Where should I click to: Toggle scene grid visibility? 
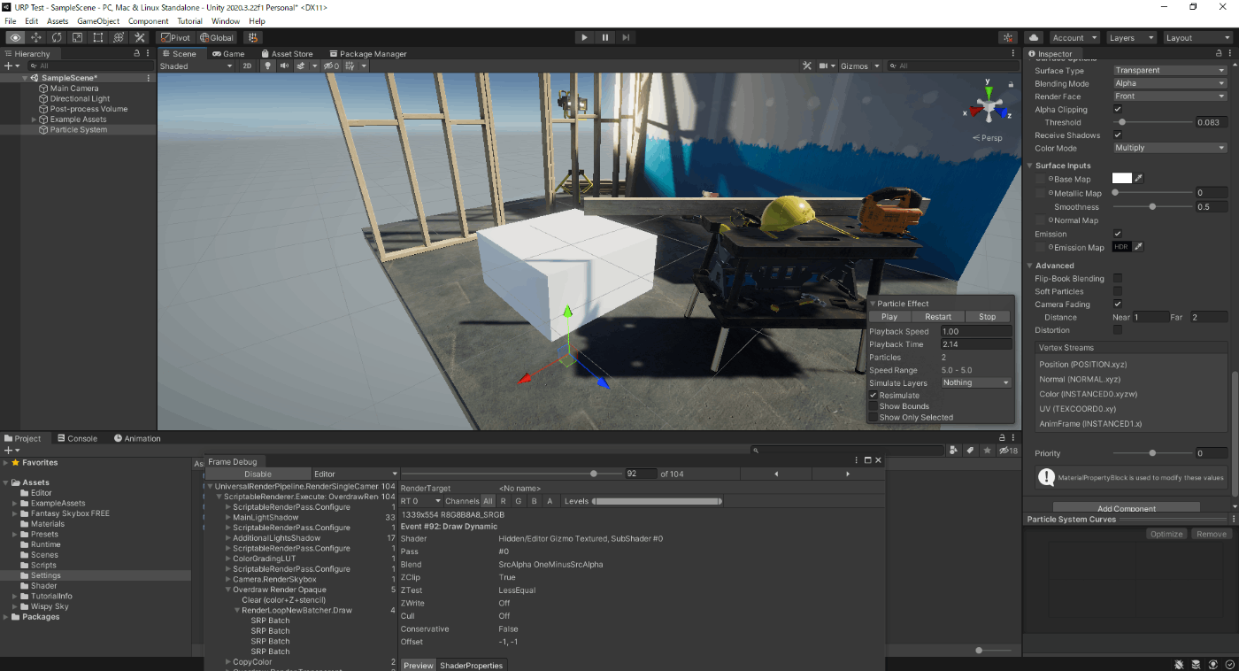(x=350, y=66)
